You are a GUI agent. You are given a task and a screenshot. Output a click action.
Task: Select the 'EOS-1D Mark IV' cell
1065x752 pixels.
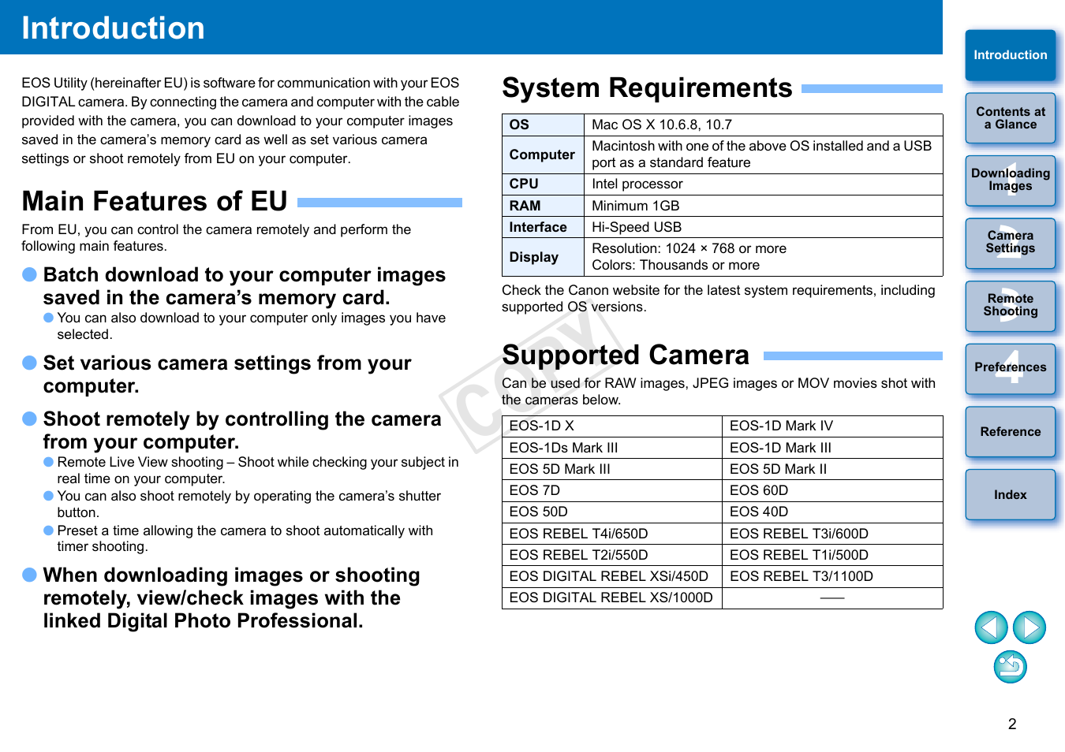coord(832,426)
